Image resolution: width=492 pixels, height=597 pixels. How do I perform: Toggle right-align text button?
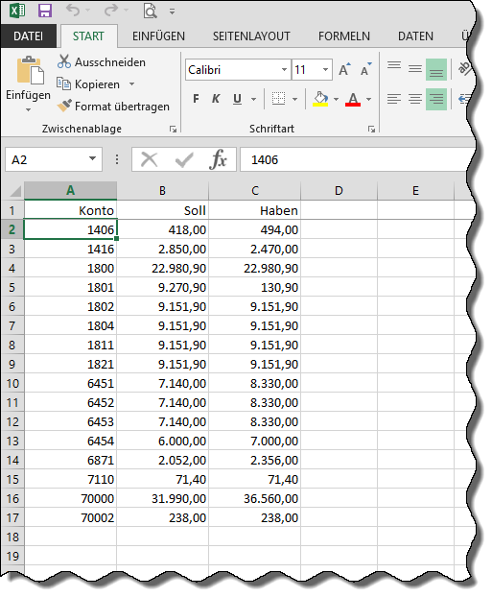tap(436, 99)
